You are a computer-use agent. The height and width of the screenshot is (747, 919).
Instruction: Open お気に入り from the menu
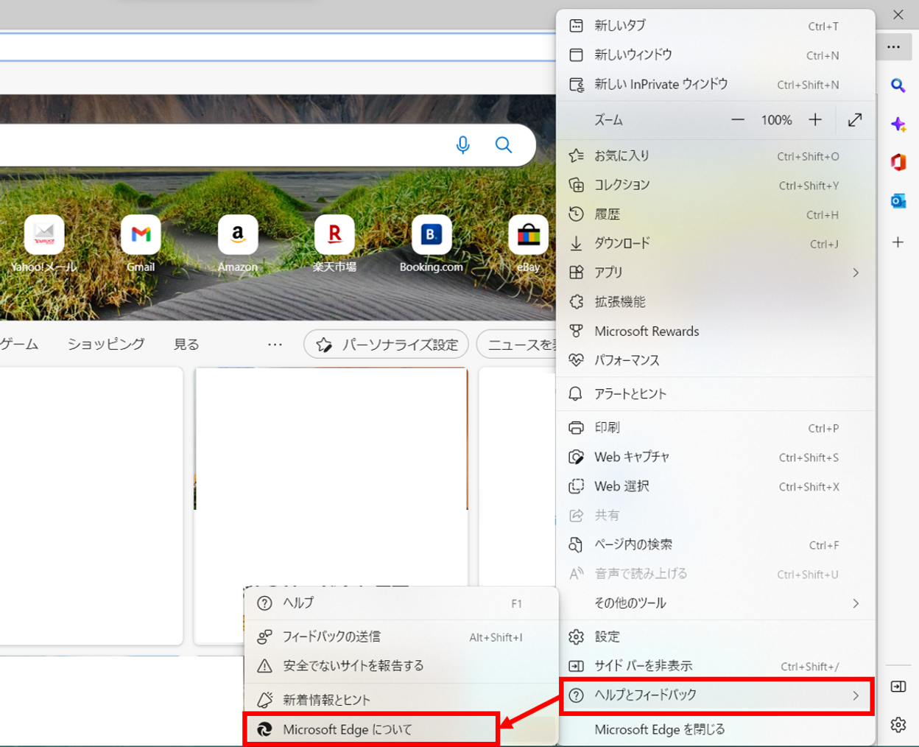point(716,156)
